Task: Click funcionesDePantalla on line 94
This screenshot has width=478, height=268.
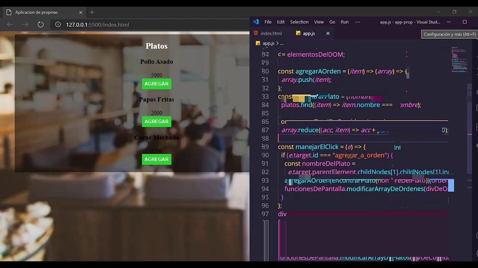Action: (x=315, y=189)
